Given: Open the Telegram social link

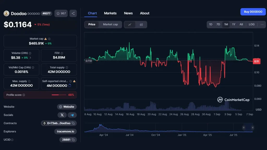Looking at the screenshot, I should click(72, 115).
